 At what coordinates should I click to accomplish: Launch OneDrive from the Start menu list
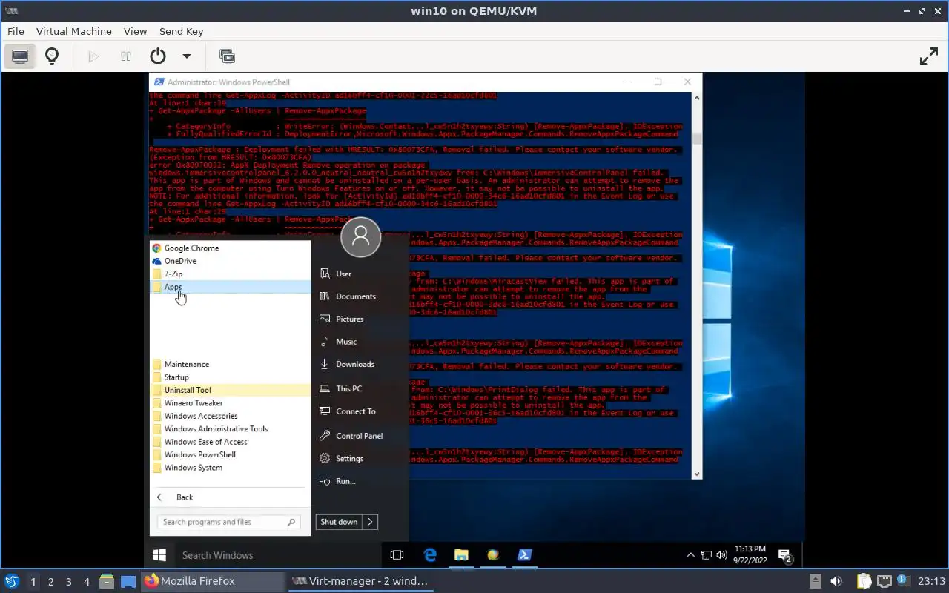pos(231,261)
